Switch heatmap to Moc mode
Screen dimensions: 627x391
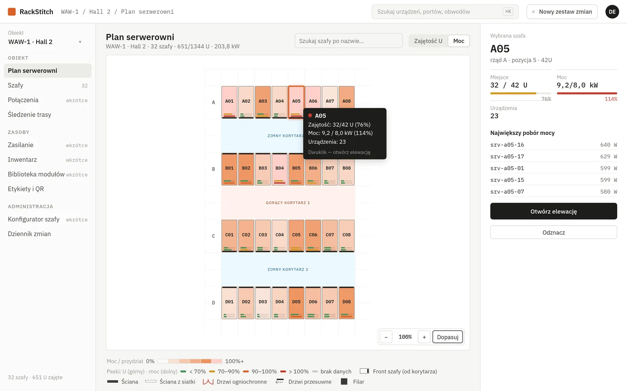[458, 41]
